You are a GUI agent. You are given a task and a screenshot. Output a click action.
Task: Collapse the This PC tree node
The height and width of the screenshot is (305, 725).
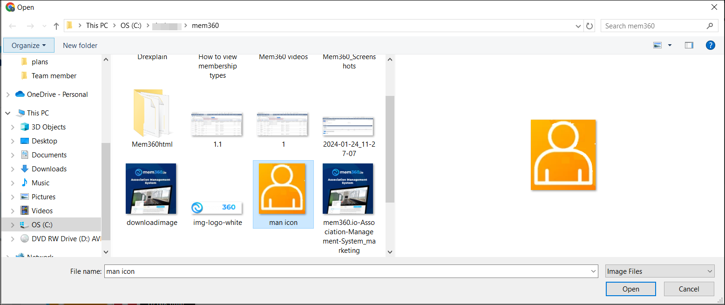[x=8, y=113]
